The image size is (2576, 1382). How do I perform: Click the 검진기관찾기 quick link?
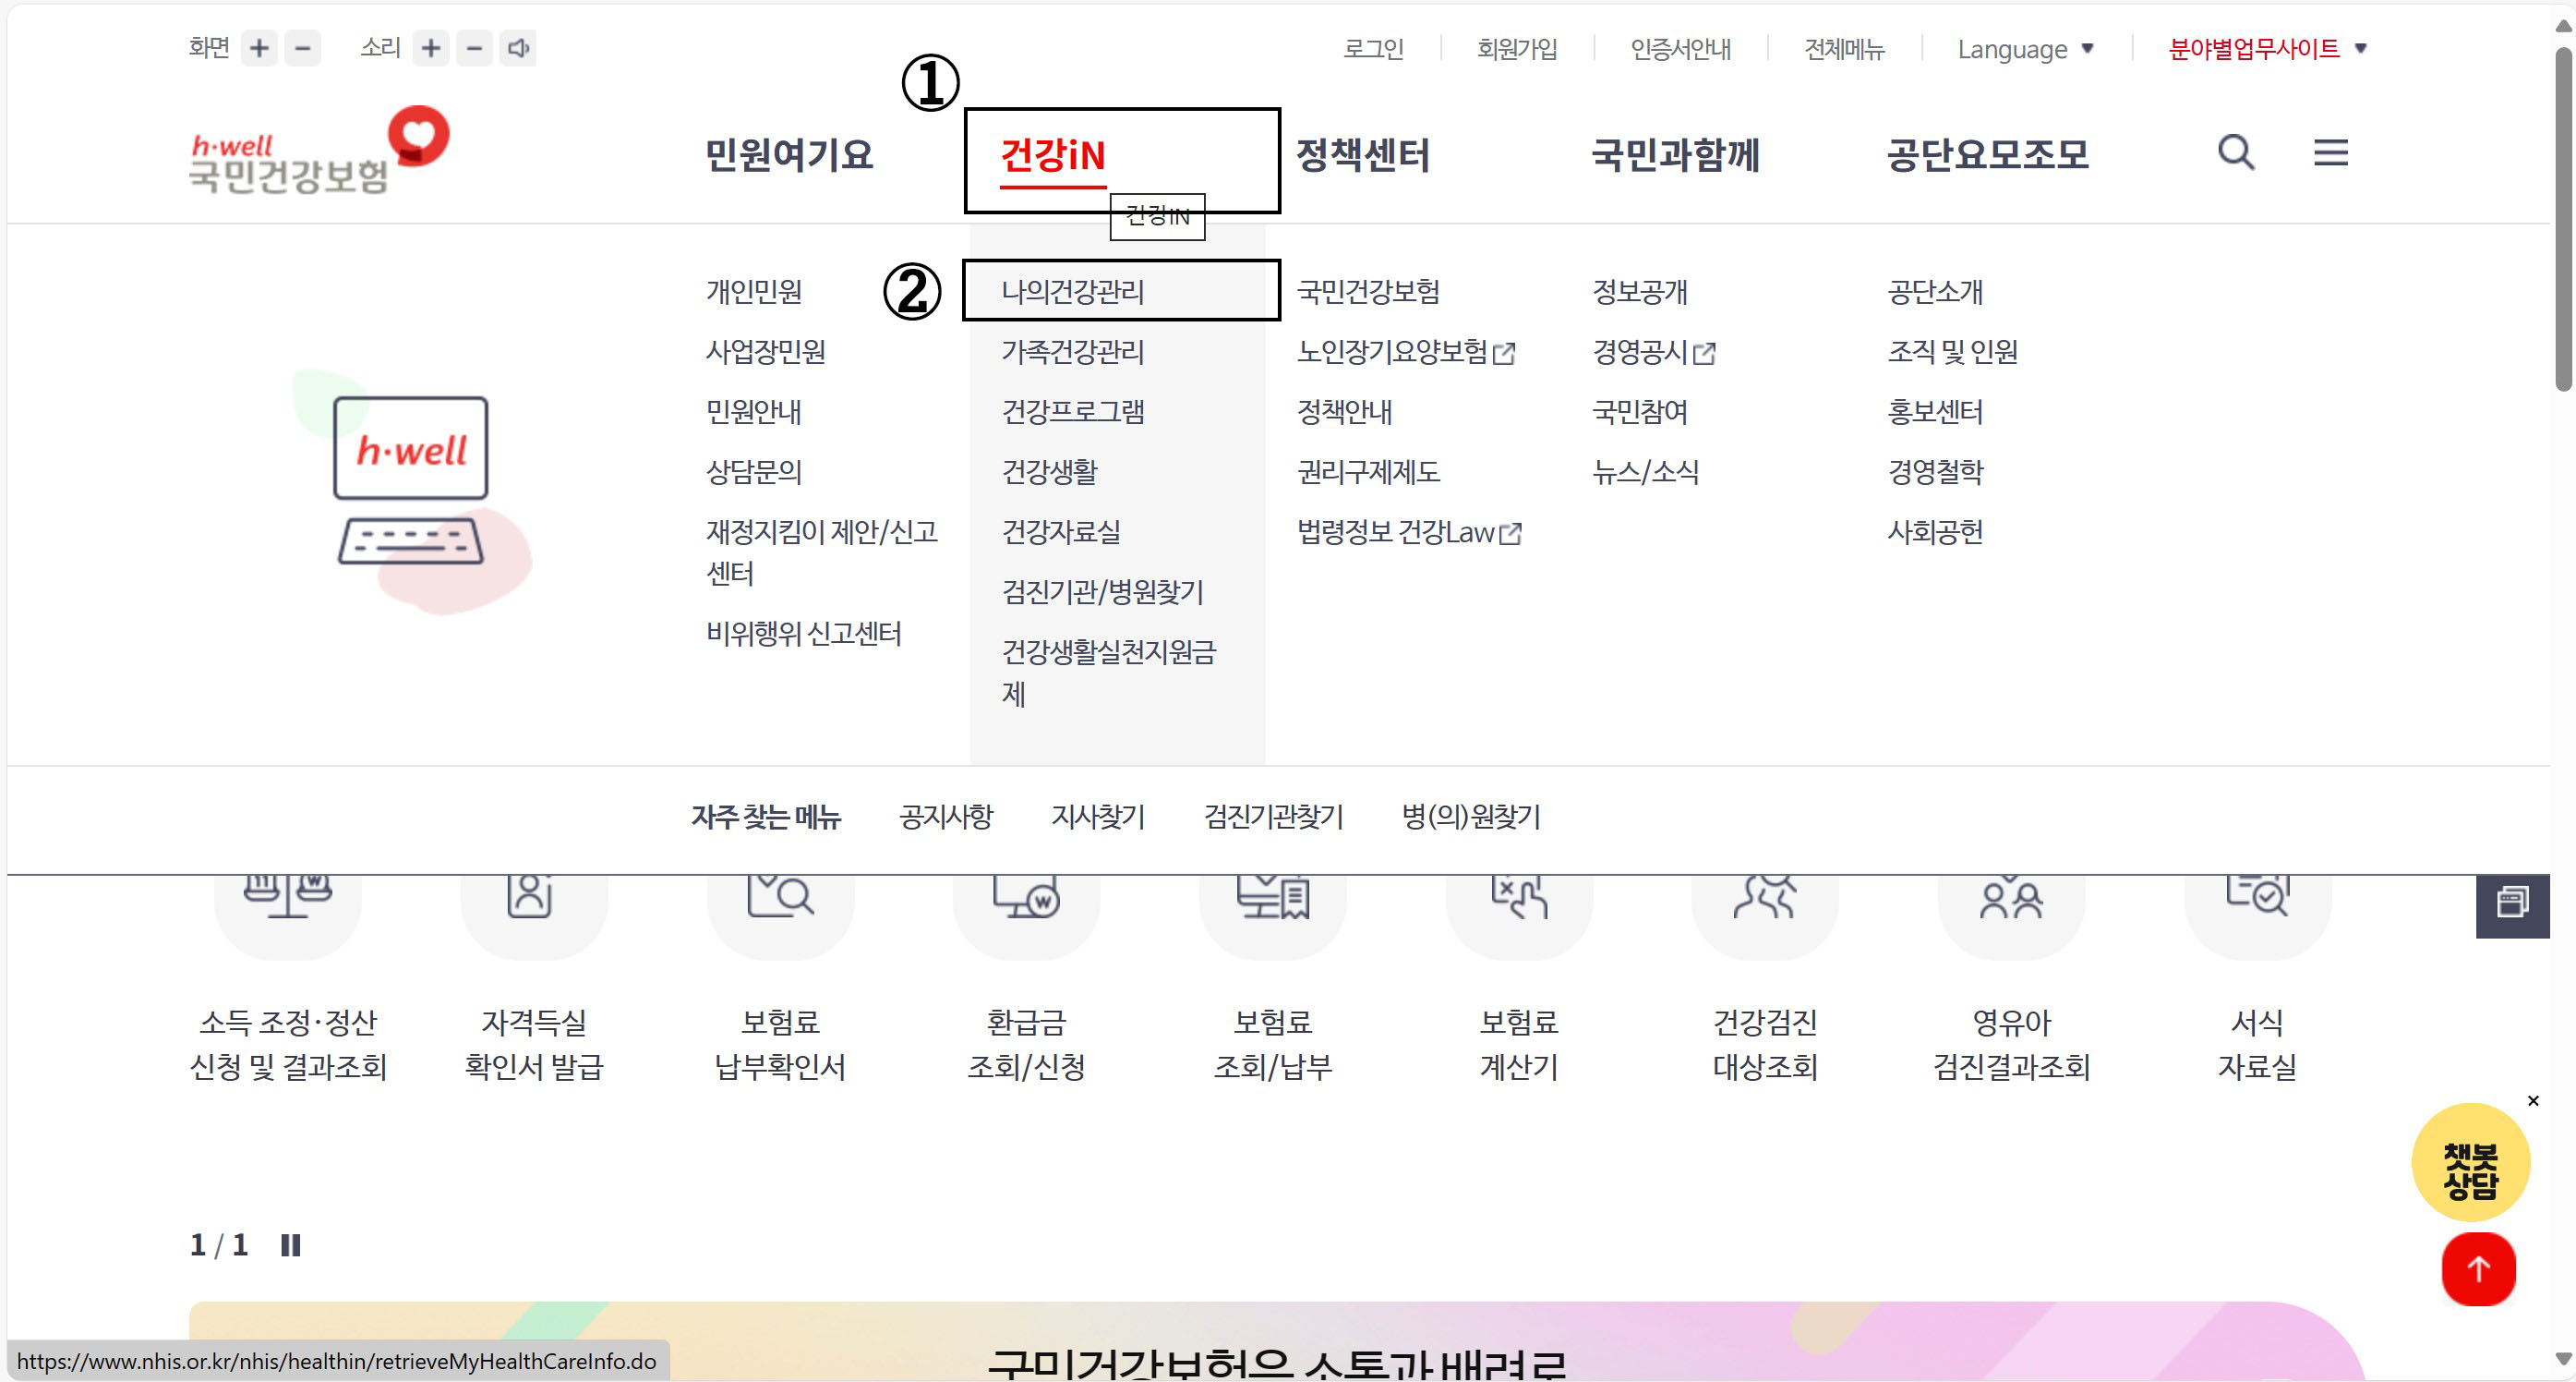pyautogui.click(x=1274, y=817)
